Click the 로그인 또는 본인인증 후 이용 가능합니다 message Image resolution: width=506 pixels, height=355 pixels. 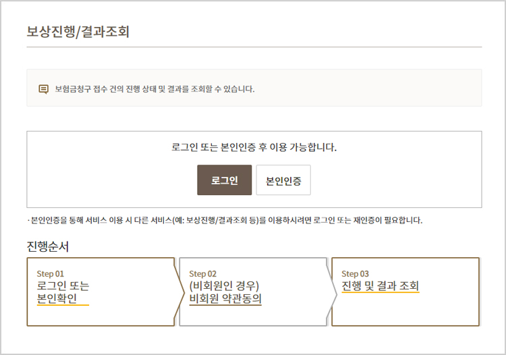[x=254, y=146]
